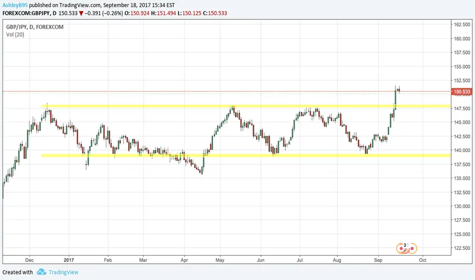Select the economic events marker near September
Image resolution: width=475 pixels, height=280 pixels.
click(407, 248)
